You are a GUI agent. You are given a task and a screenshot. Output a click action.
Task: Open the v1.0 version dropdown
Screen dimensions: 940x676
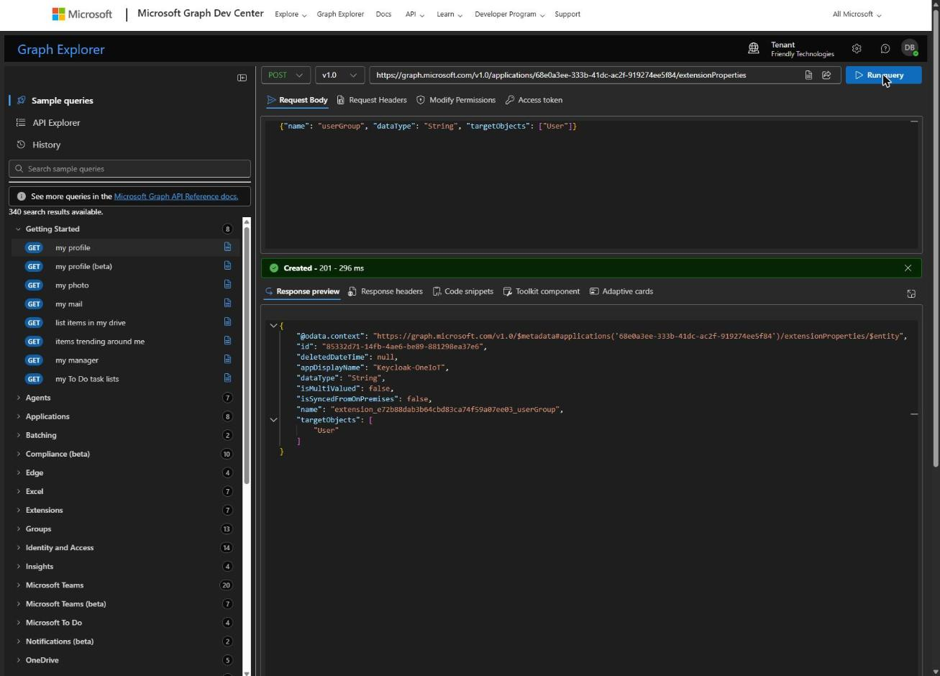pos(339,75)
